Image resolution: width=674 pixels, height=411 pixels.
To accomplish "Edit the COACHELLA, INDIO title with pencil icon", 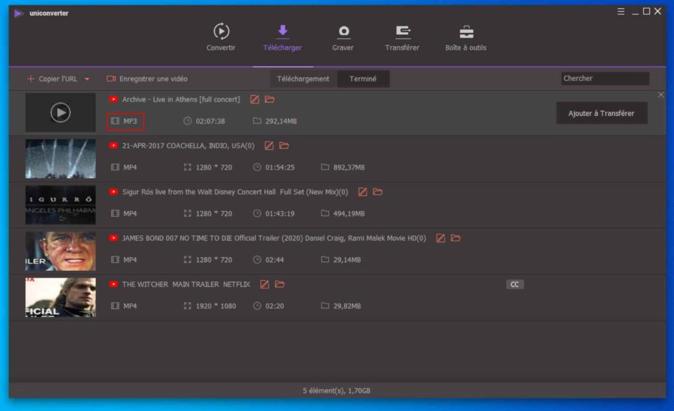I will (x=269, y=146).
